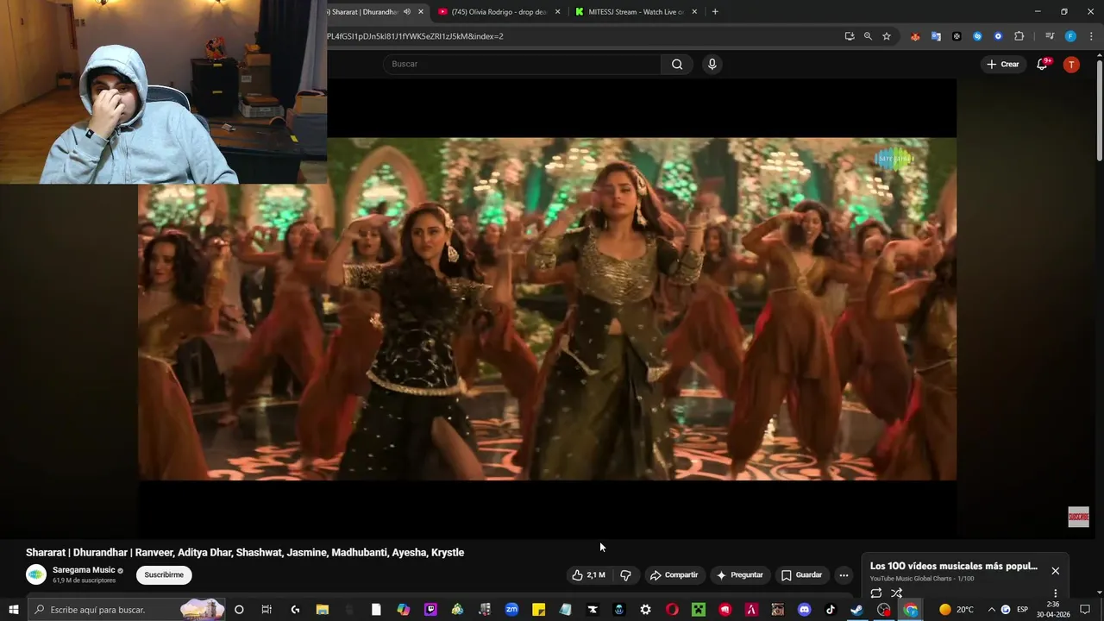
Task: Click the Crear button
Action: 1003,64
